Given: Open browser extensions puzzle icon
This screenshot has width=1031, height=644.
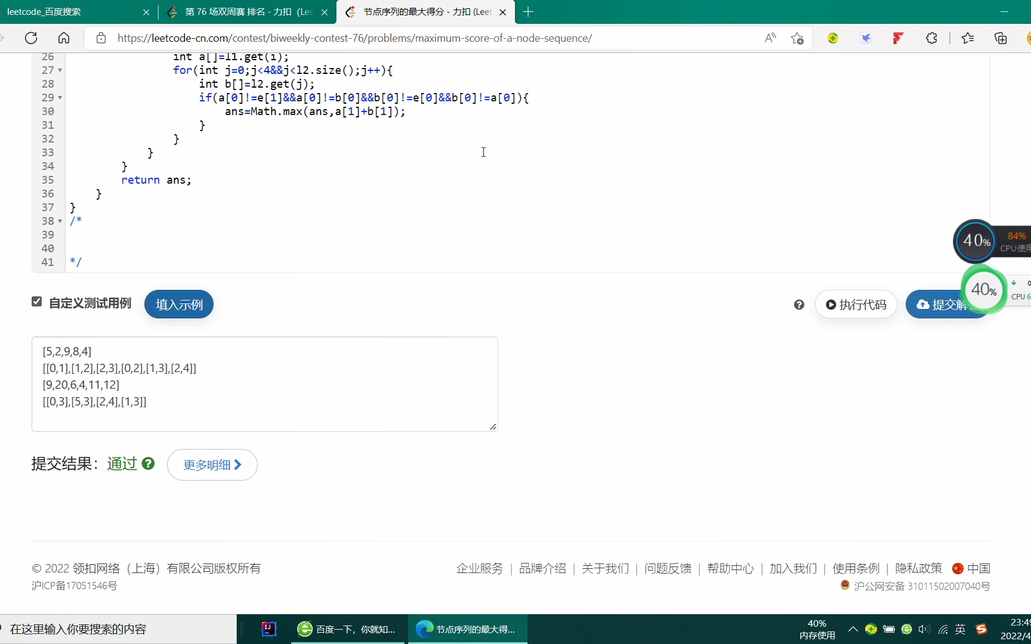Looking at the screenshot, I should pos(931,38).
